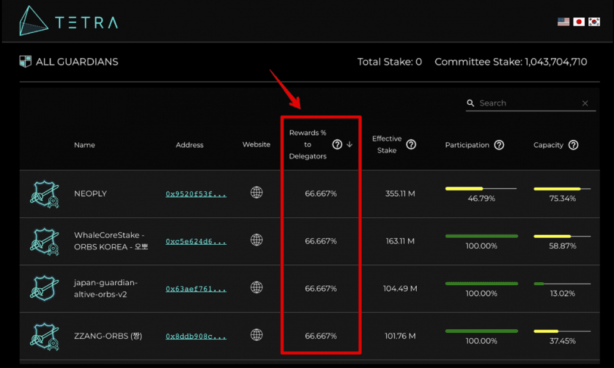Open NEOPLY website globe icon
Viewport: 614px width, 368px height.
(256, 192)
